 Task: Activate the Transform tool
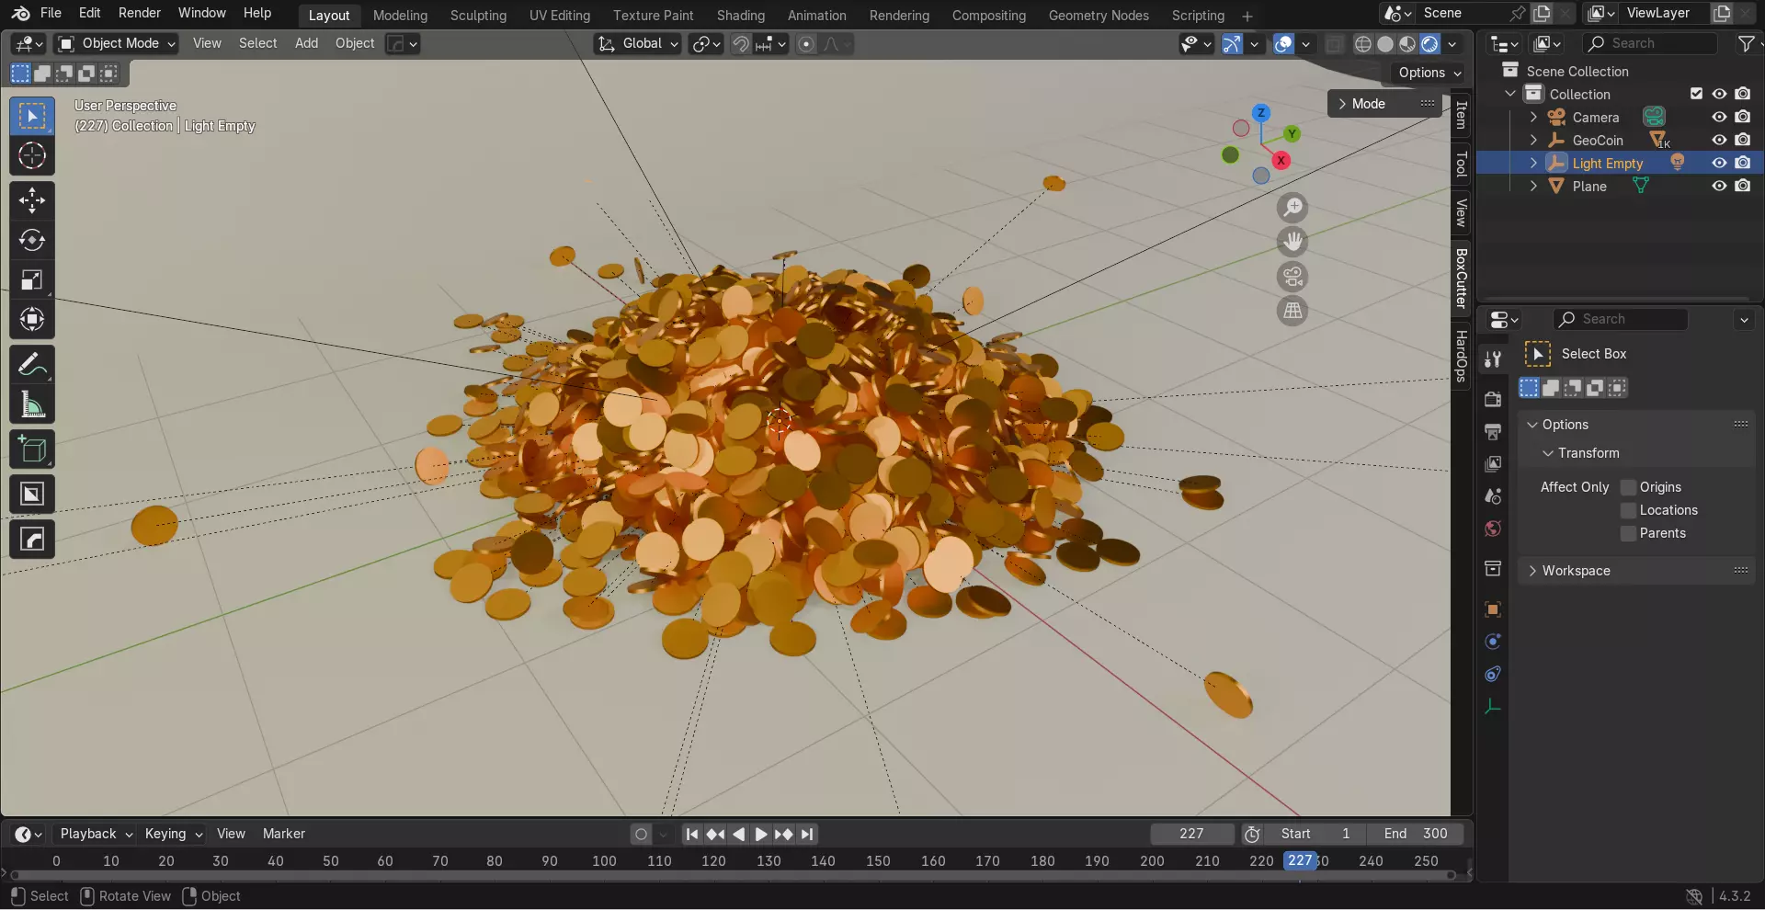tap(32, 319)
